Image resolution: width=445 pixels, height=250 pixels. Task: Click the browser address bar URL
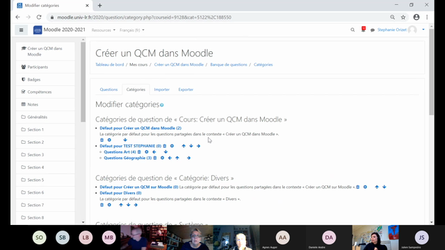(x=144, y=17)
